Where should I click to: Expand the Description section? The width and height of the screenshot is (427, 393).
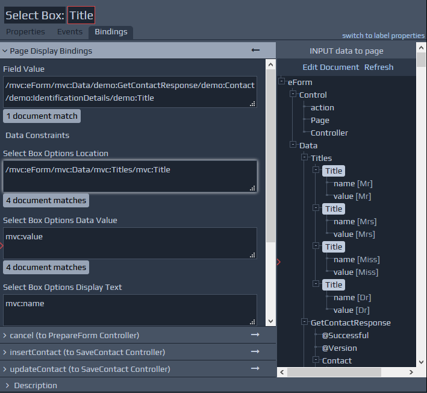point(8,385)
